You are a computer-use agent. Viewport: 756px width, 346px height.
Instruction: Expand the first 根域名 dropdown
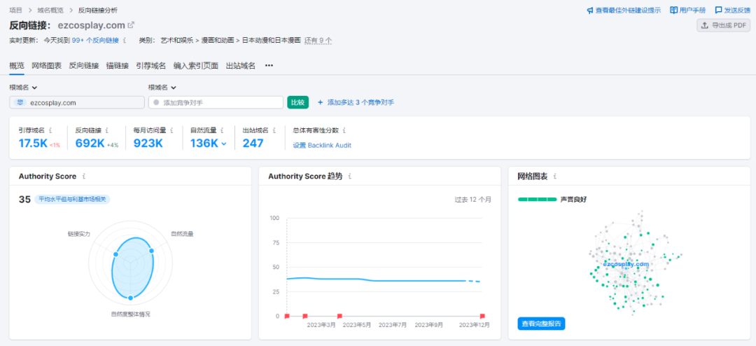point(24,88)
